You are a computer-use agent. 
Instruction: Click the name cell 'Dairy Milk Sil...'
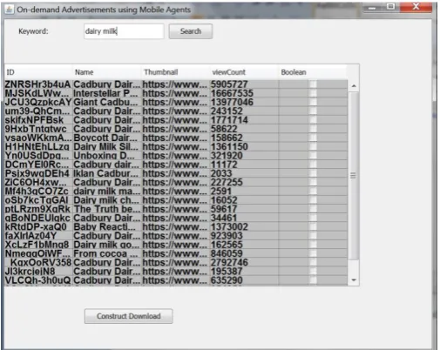(x=106, y=146)
